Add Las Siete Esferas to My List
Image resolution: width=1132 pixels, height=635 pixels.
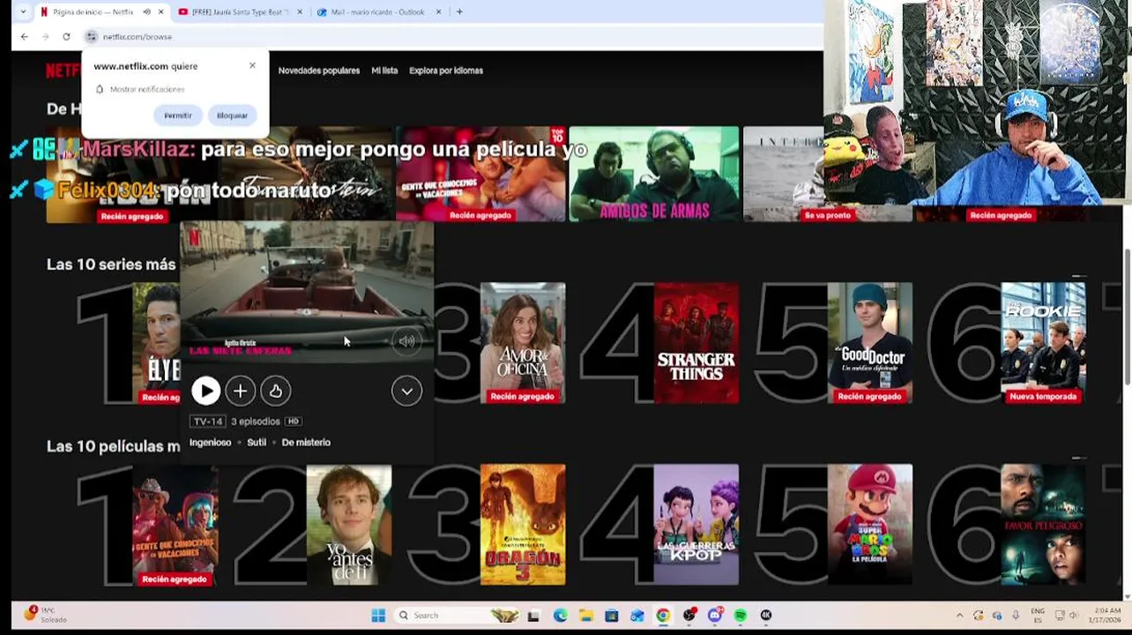[x=240, y=391]
